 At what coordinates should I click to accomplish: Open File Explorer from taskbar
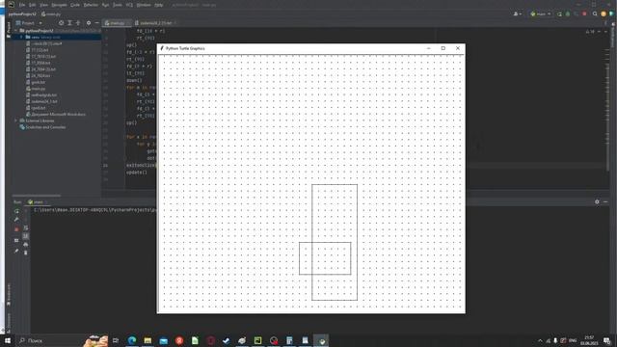tap(148, 340)
